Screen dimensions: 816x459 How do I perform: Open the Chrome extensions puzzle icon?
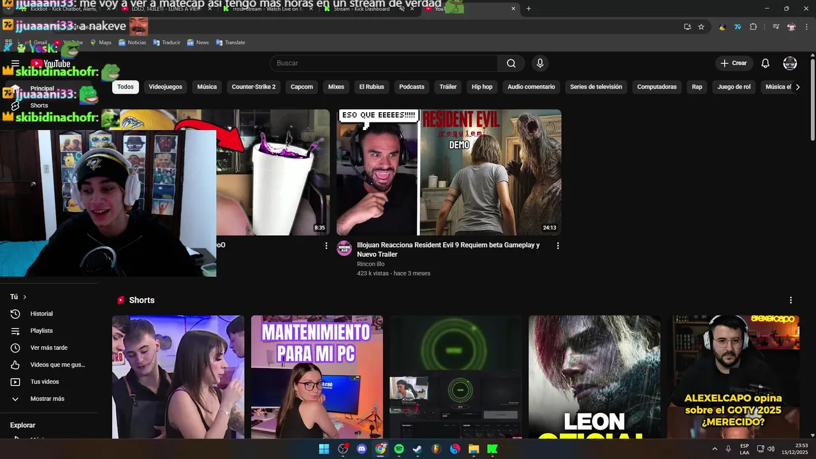click(754, 27)
